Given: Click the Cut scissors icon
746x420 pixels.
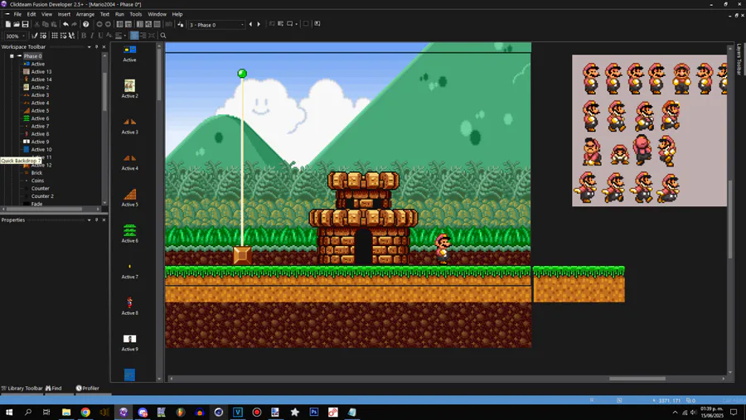Looking at the screenshot, I should click(x=36, y=24).
